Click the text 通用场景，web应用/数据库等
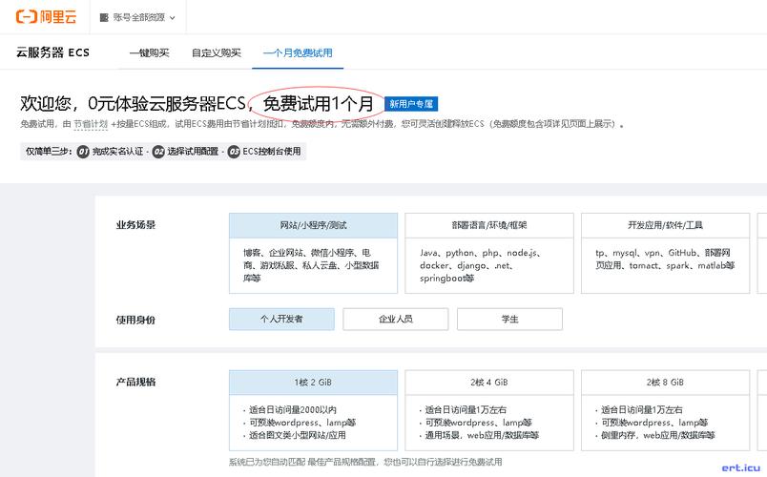This screenshot has height=477, width=767. pos(482,435)
